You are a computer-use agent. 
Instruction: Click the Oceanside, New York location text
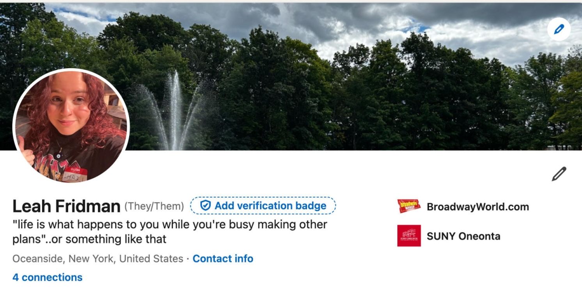[x=98, y=259]
